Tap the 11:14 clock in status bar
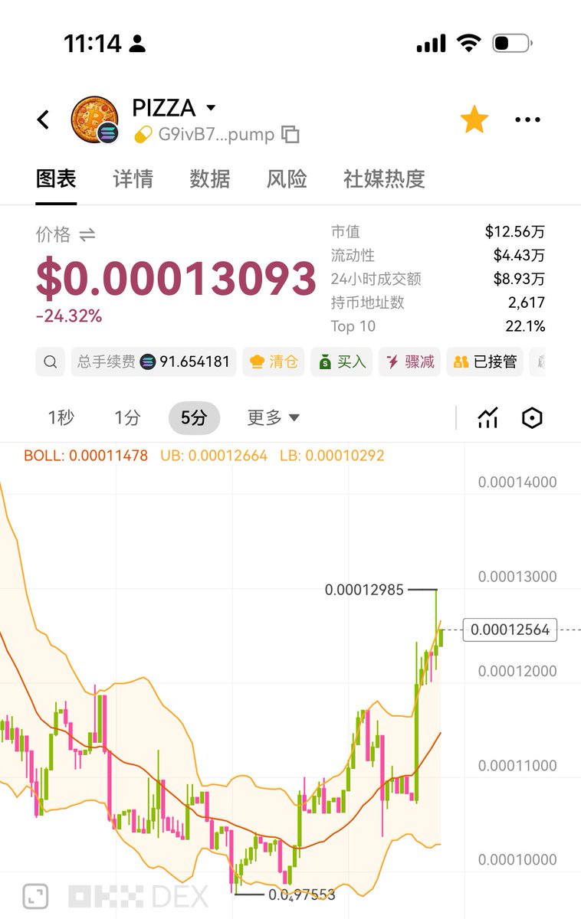Image resolution: width=581 pixels, height=919 pixels. click(92, 44)
